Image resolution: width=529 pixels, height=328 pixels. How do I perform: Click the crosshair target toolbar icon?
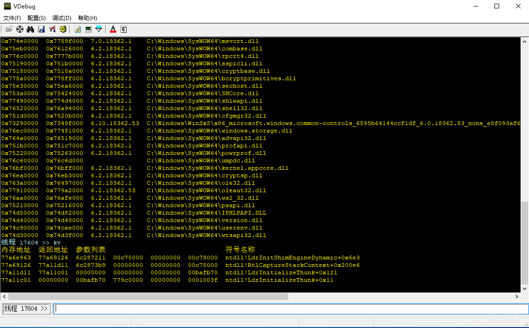[x=20, y=29]
